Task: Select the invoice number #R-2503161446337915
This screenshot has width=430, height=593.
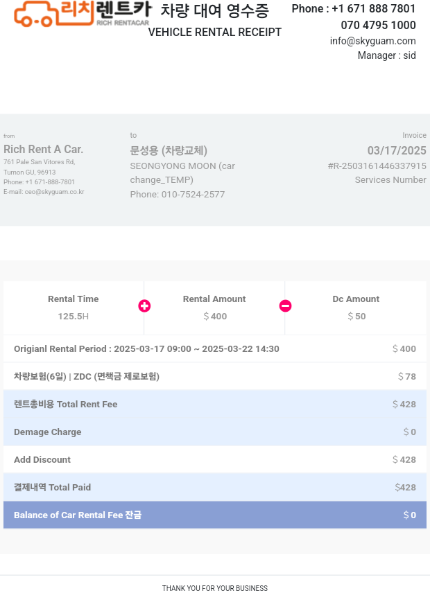Action: coord(377,166)
